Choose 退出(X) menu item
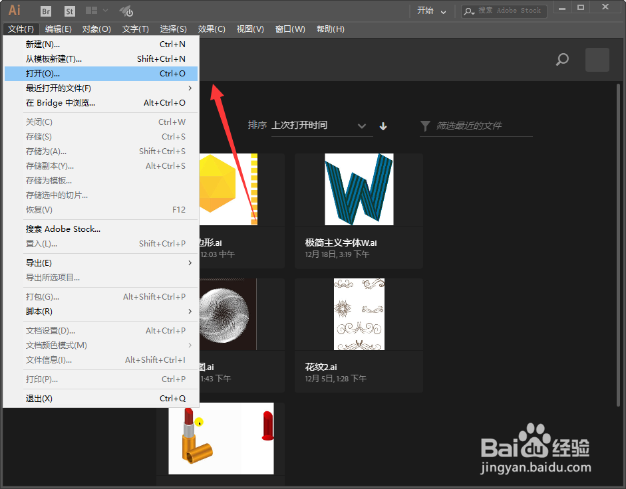The height and width of the screenshot is (489, 626). (101, 399)
